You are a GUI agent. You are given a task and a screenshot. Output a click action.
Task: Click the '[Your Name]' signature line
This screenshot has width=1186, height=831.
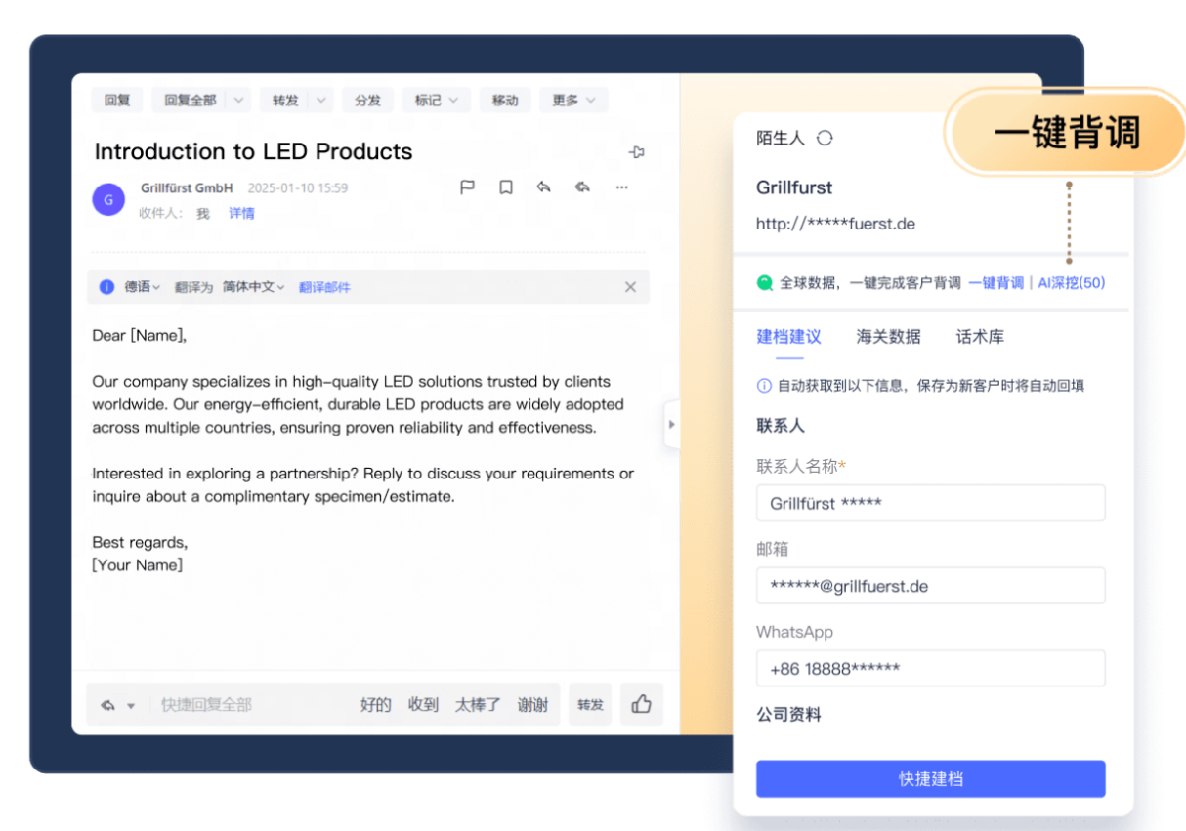click(137, 564)
